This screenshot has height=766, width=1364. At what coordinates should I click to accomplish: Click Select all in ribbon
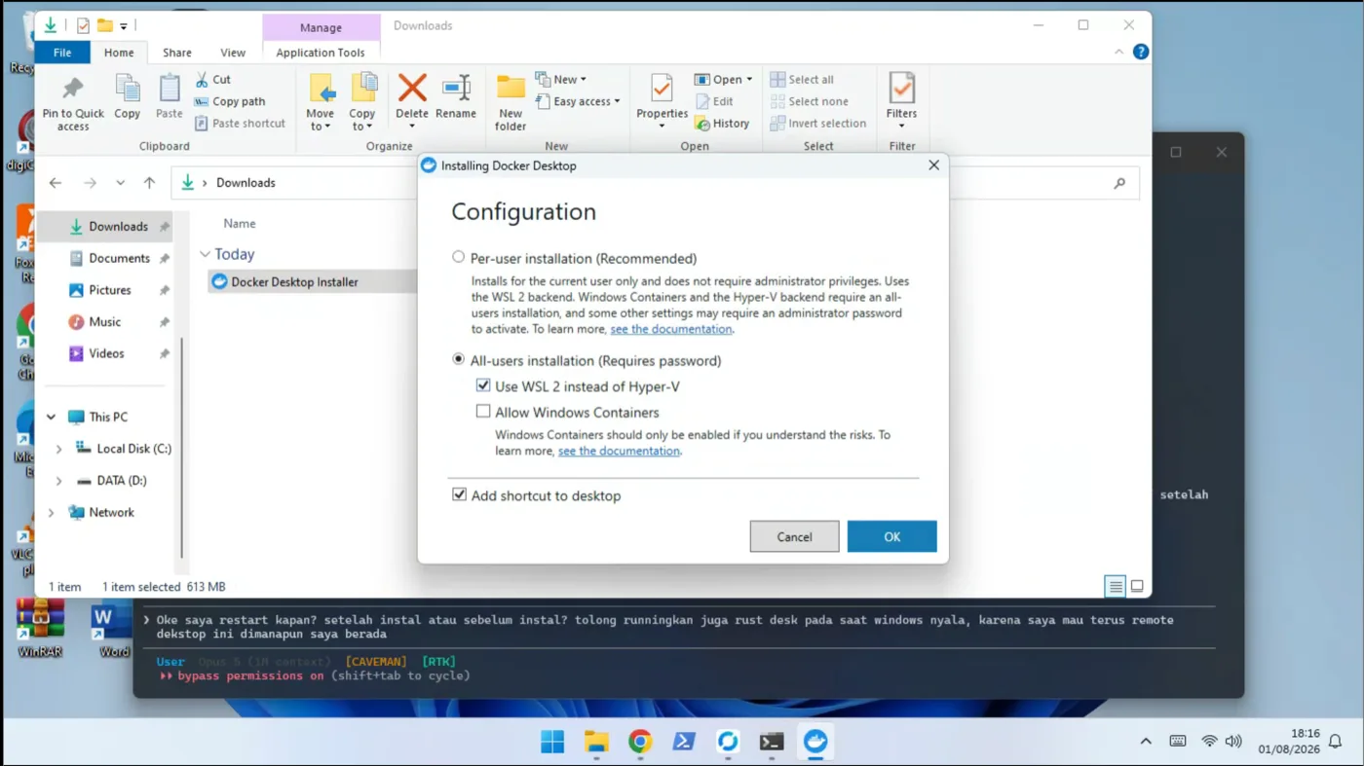[x=802, y=80]
